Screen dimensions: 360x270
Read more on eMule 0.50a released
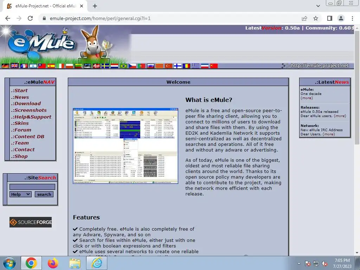pos(340,116)
